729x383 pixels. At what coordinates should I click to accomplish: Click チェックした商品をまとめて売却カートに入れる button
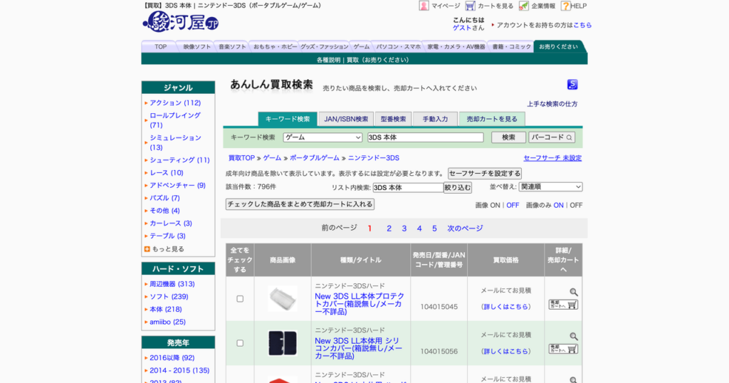[x=300, y=204]
